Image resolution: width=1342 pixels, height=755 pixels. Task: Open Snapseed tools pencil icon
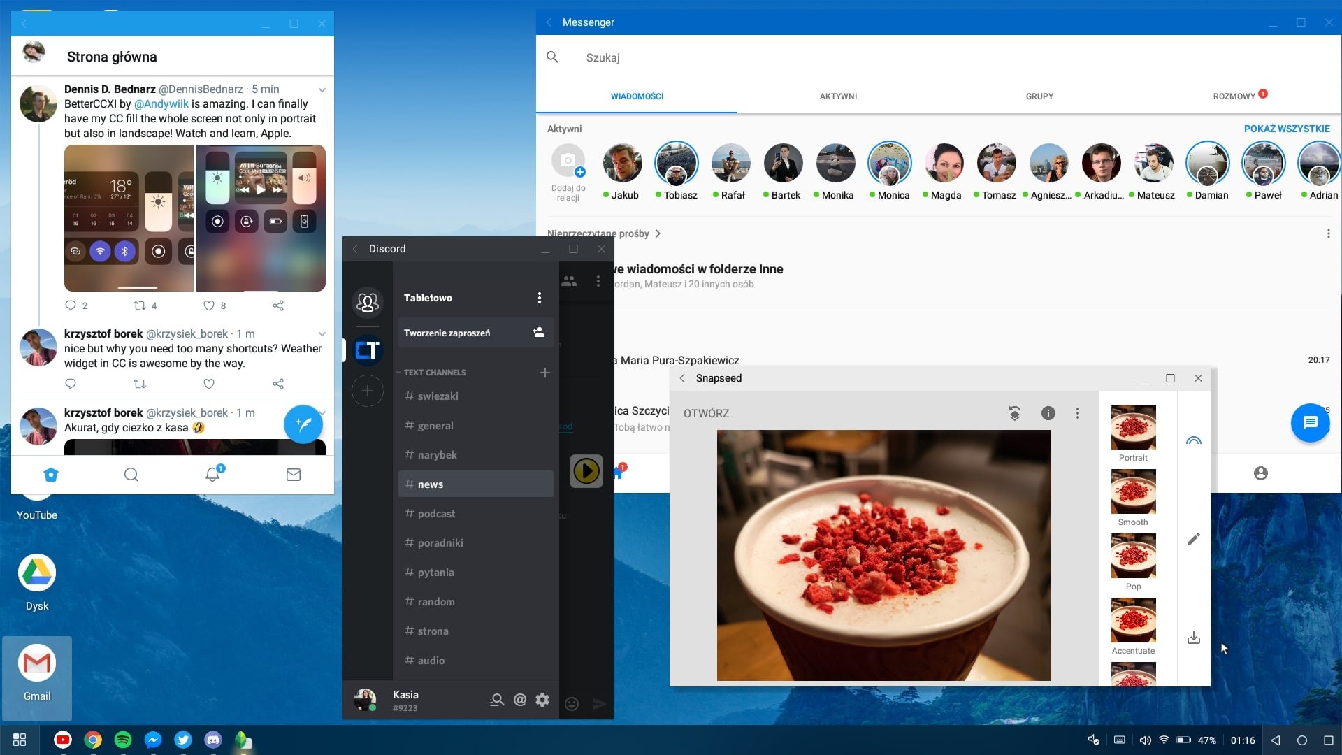click(x=1194, y=539)
